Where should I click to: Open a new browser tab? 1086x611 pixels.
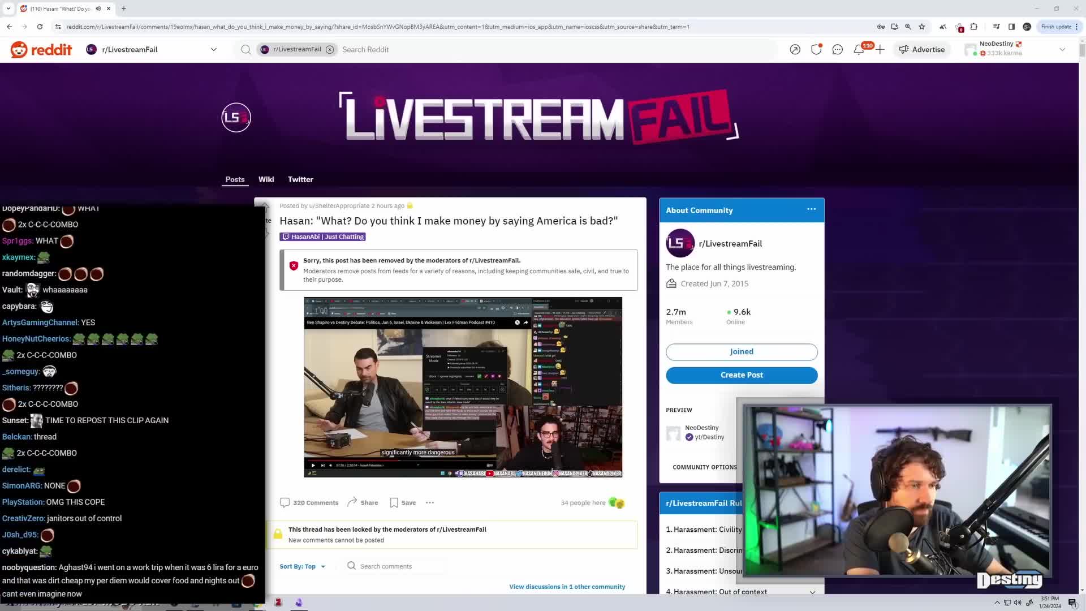124,8
